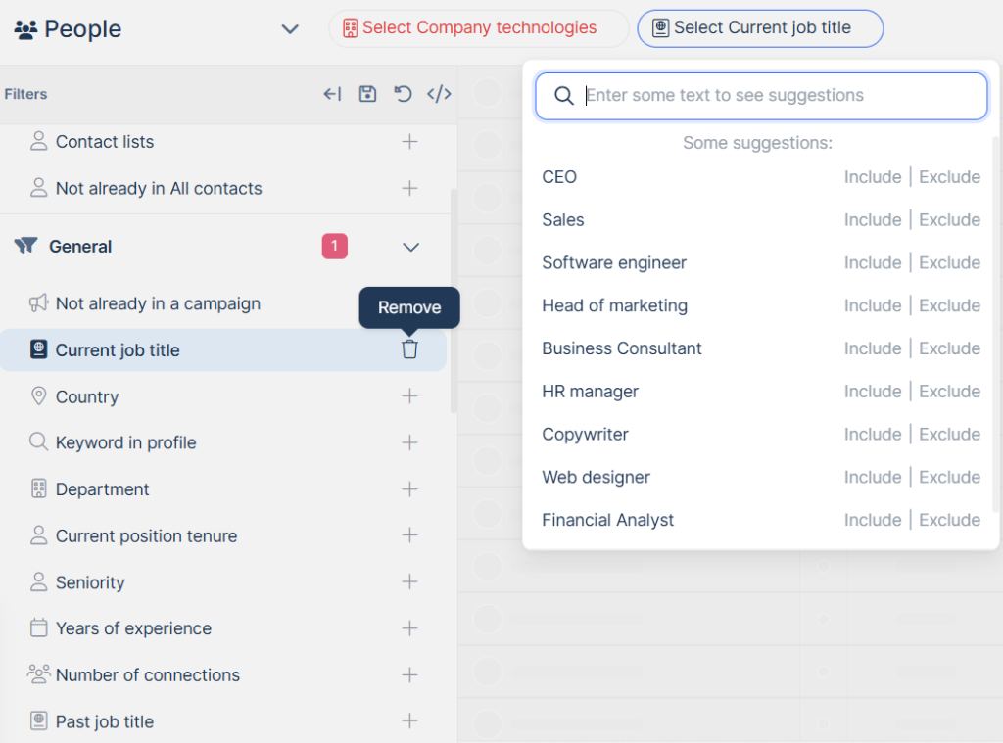Click Select Current job title chip
Image resolution: width=1003 pixels, height=743 pixels.
point(760,28)
